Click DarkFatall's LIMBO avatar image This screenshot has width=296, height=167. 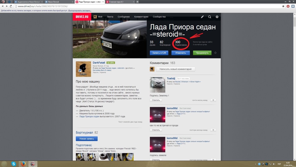tap(84, 69)
